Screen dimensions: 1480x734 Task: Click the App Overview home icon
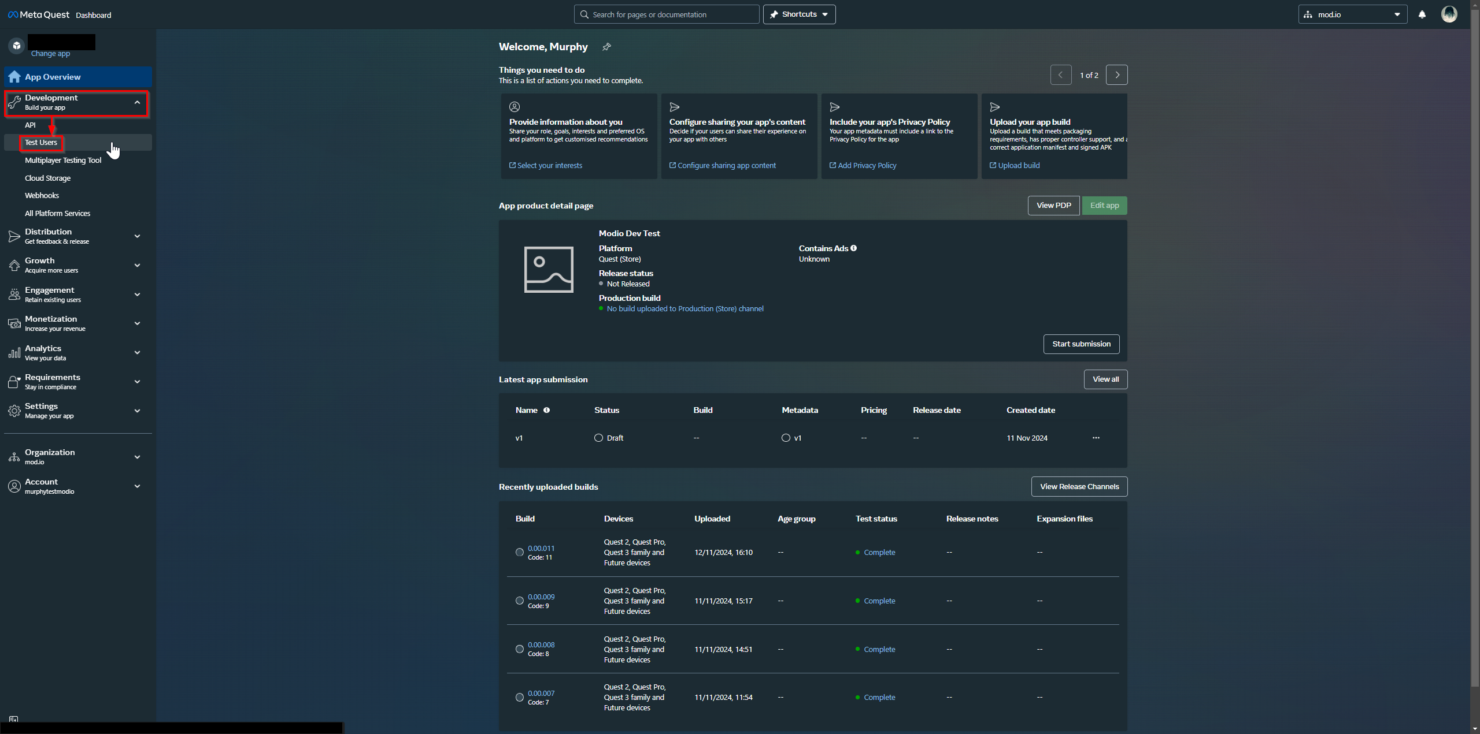point(14,77)
